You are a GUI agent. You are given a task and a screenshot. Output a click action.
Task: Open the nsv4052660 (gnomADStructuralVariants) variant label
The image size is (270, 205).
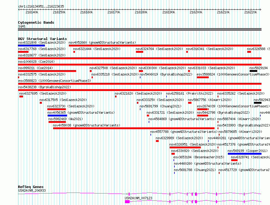(102, 42)
